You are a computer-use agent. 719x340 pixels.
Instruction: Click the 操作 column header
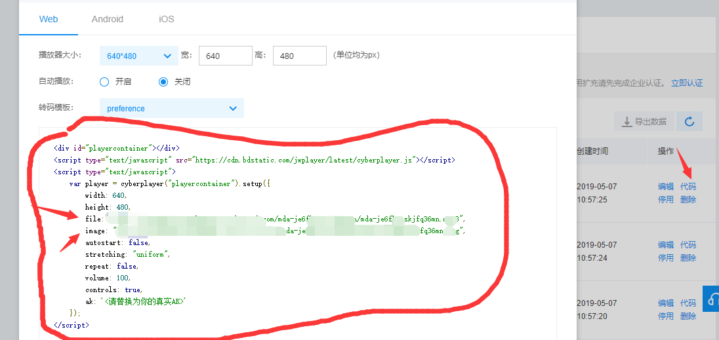click(x=666, y=151)
